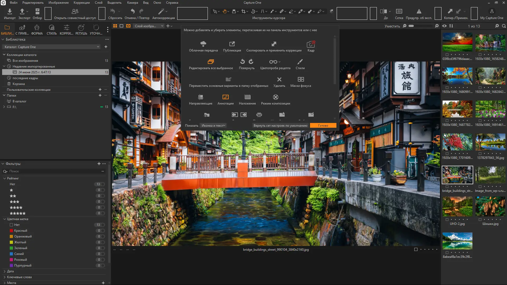
Task: Click the Exposure warning triangle icon
Action: pos(419,11)
